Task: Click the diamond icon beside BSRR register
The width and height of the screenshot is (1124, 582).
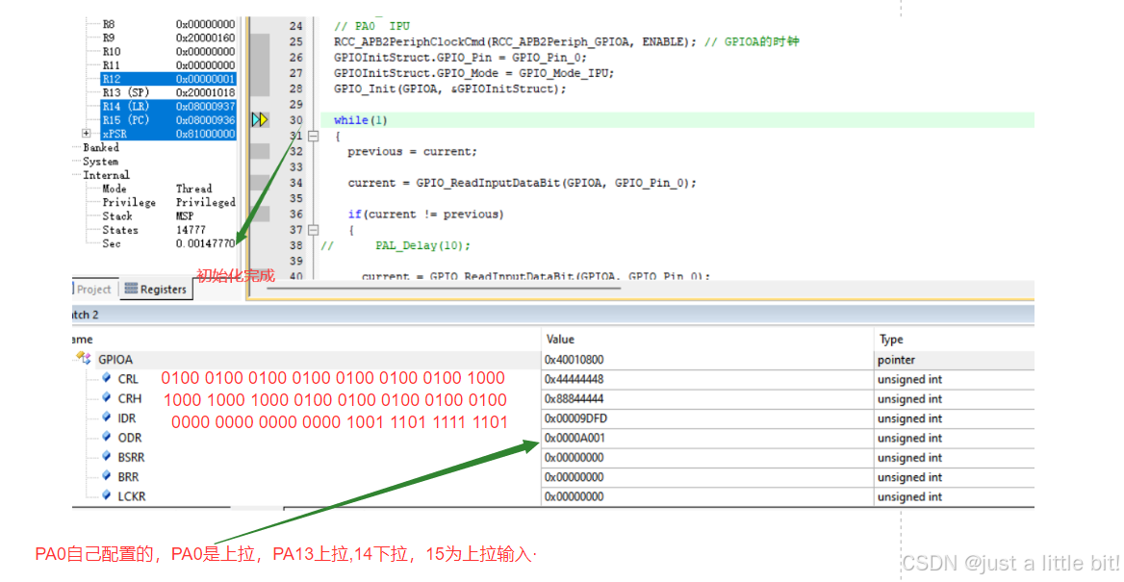Action: coord(106,456)
